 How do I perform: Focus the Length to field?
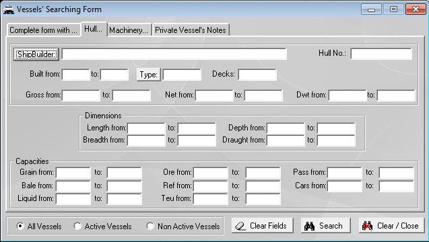[x=197, y=128]
